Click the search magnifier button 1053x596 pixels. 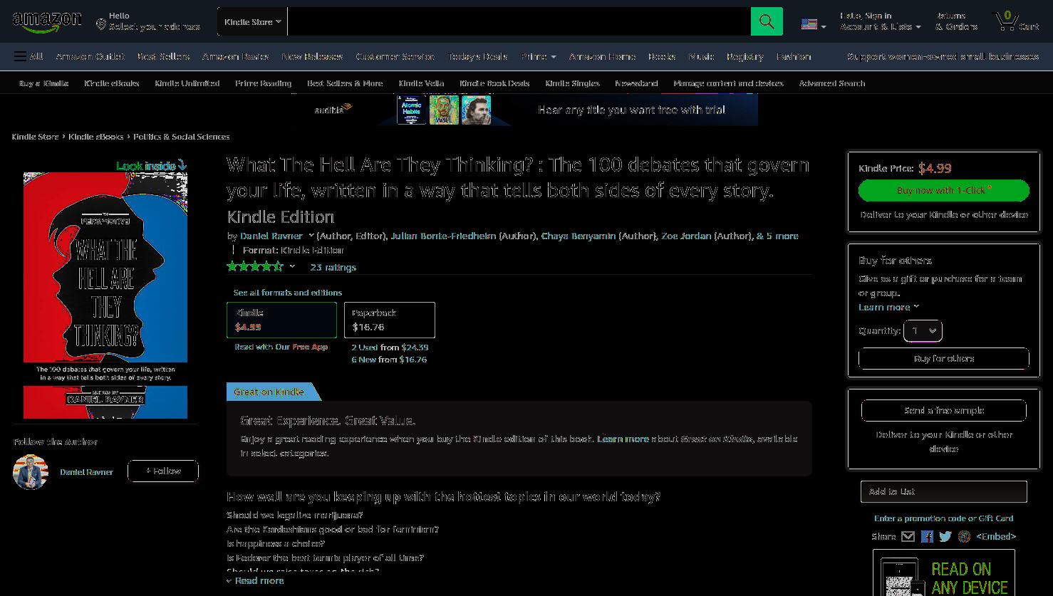coord(767,21)
